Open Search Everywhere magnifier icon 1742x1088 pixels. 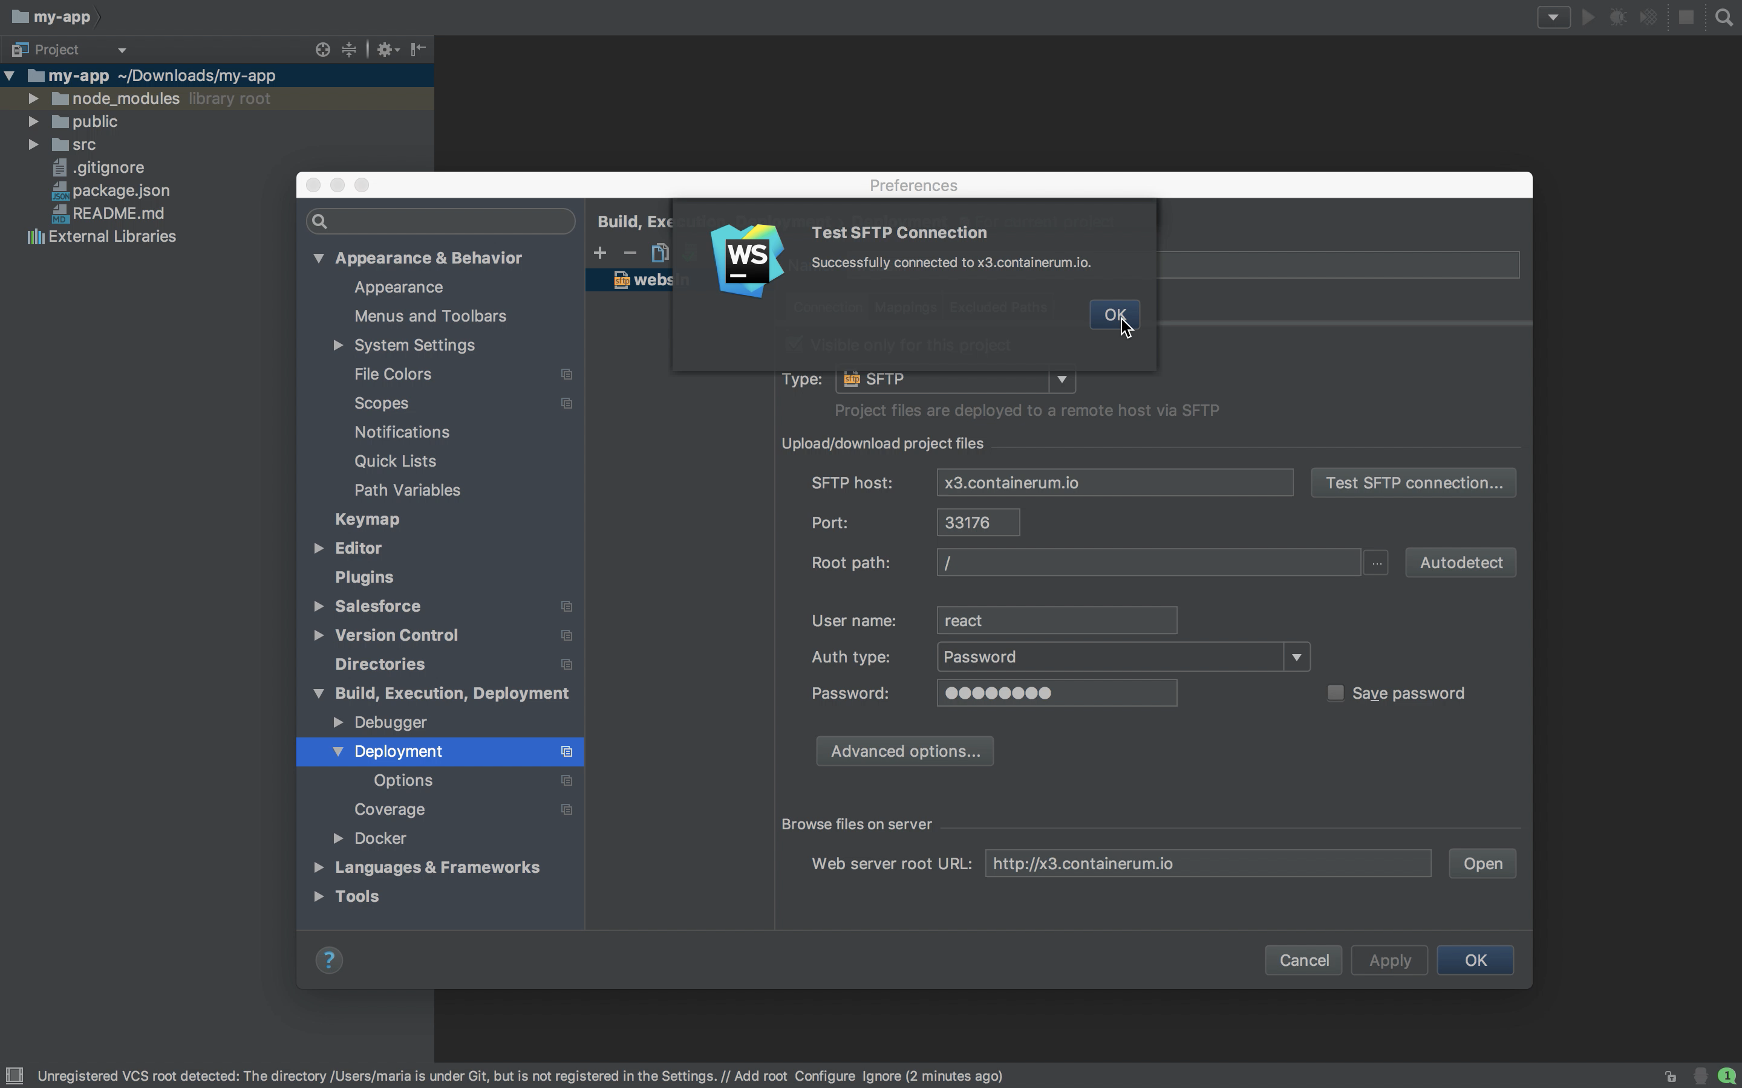[1723, 18]
